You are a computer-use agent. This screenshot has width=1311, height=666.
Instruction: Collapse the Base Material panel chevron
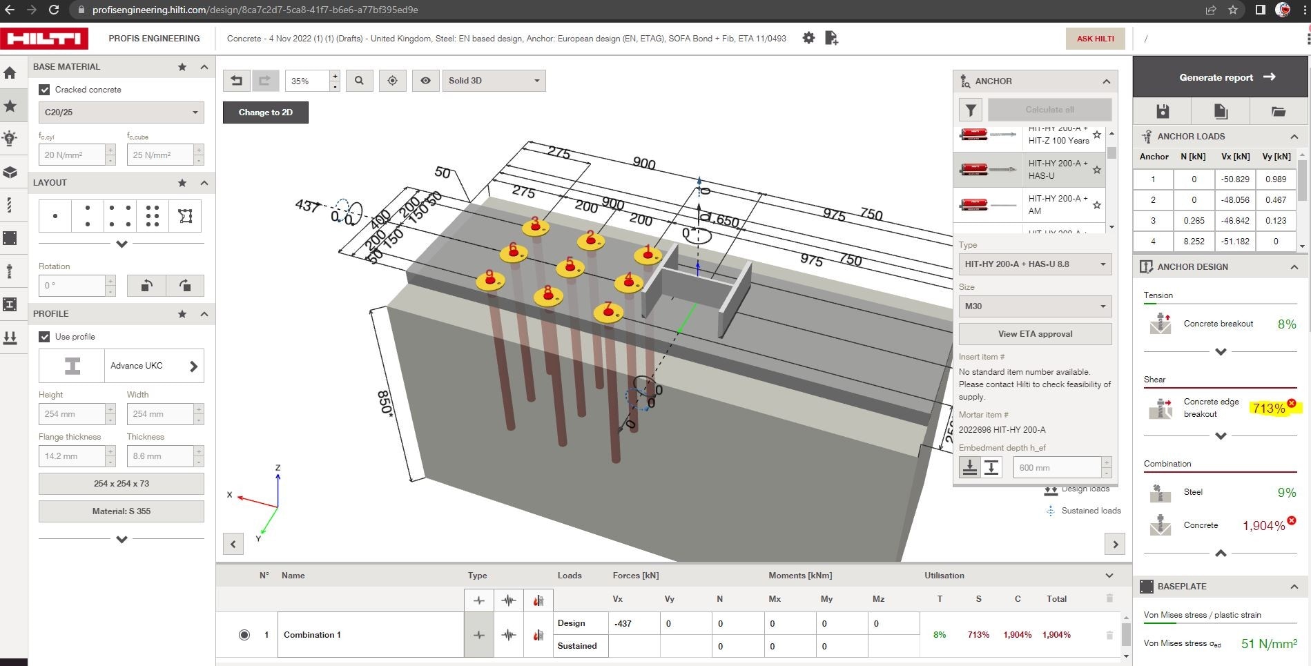pos(203,66)
